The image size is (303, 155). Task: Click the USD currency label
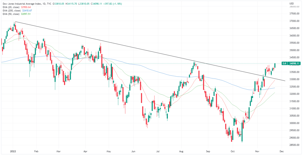point(291,4)
